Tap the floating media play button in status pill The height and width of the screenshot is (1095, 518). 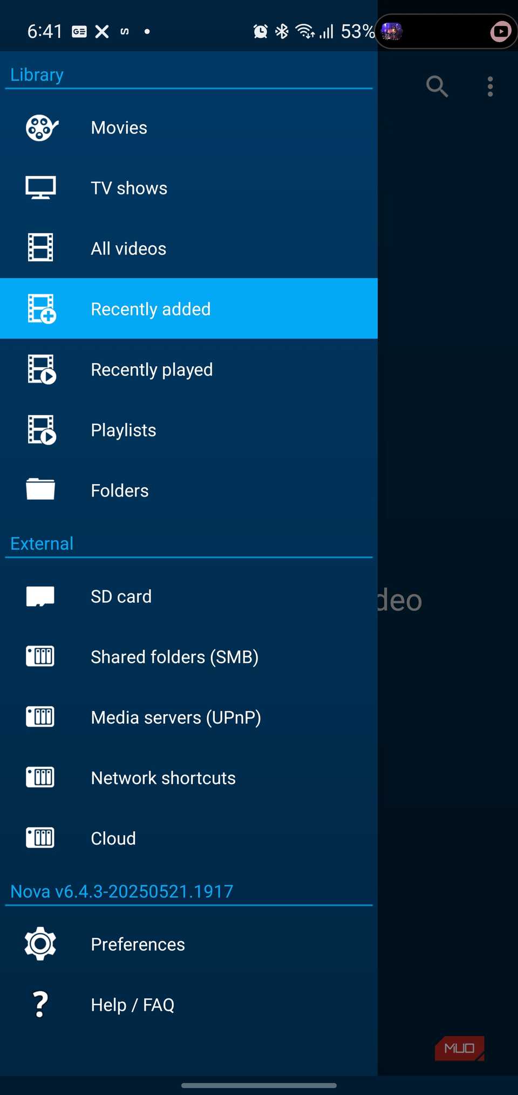pyautogui.click(x=500, y=31)
